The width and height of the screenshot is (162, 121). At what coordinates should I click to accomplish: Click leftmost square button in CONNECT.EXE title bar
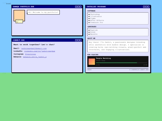(x=76, y=40)
